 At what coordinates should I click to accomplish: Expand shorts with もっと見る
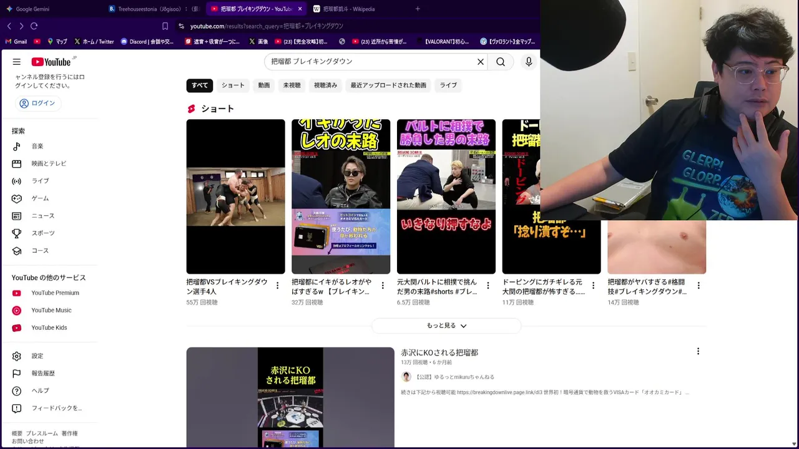coord(446,326)
